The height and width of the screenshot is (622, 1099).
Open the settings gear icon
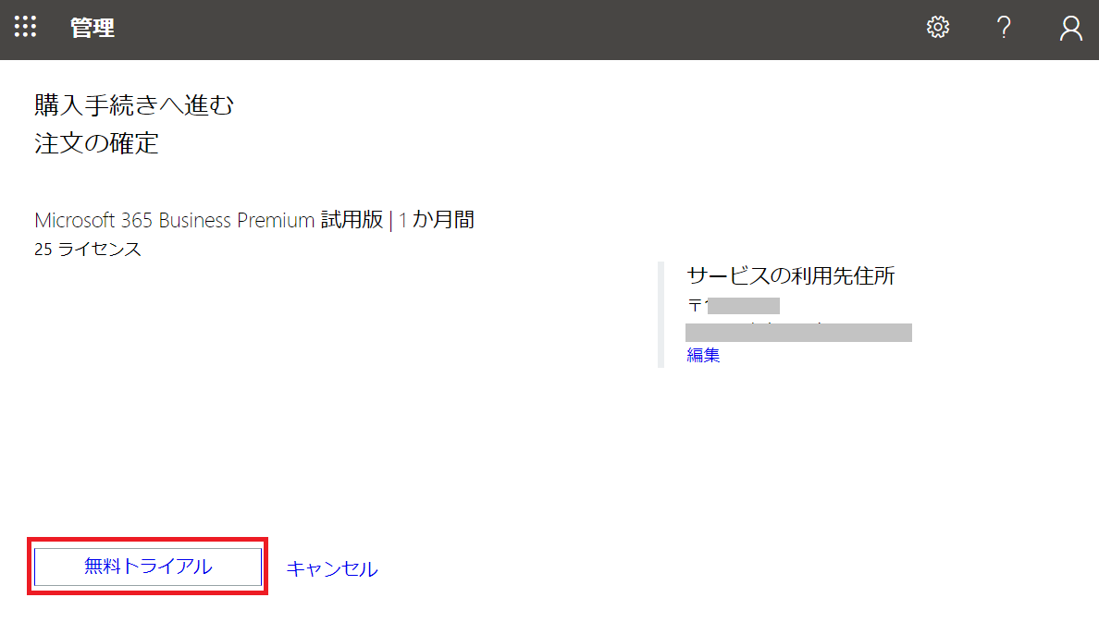point(938,28)
